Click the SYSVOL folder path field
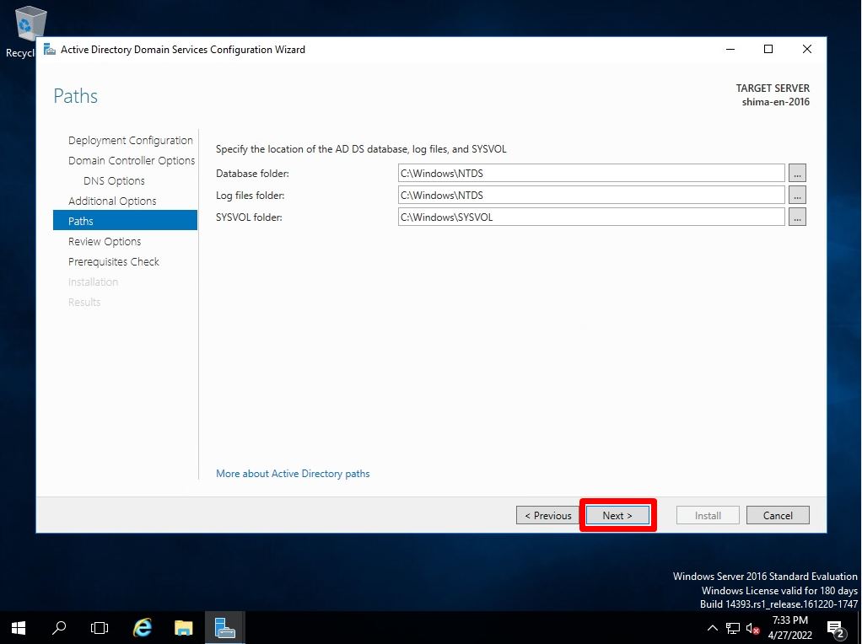862x644 pixels. pyautogui.click(x=591, y=217)
